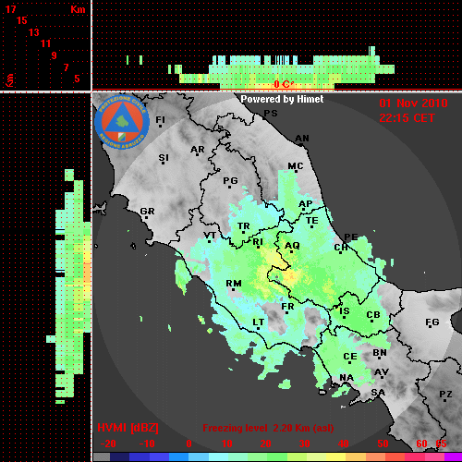This screenshot has height=462, width=462.
Task: Click the green 20 dBZ legend color
Action: [x=258, y=457]
